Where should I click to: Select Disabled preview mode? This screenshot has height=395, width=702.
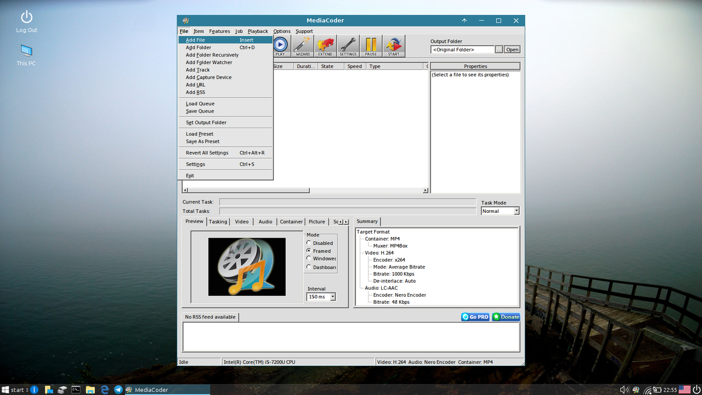tap(320, 243)
